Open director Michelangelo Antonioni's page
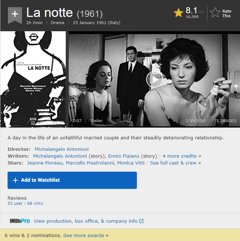 pos(62,149)
